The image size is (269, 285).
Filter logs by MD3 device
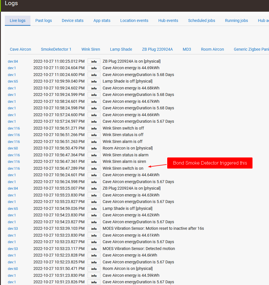tap(187, 49)
